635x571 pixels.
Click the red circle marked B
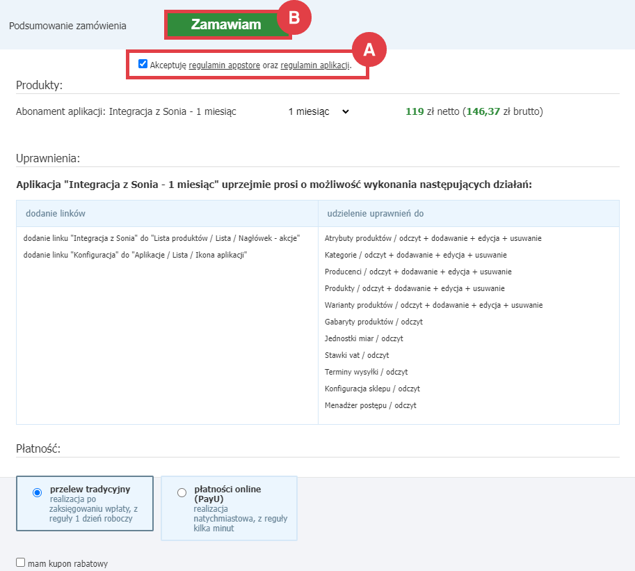296,18
